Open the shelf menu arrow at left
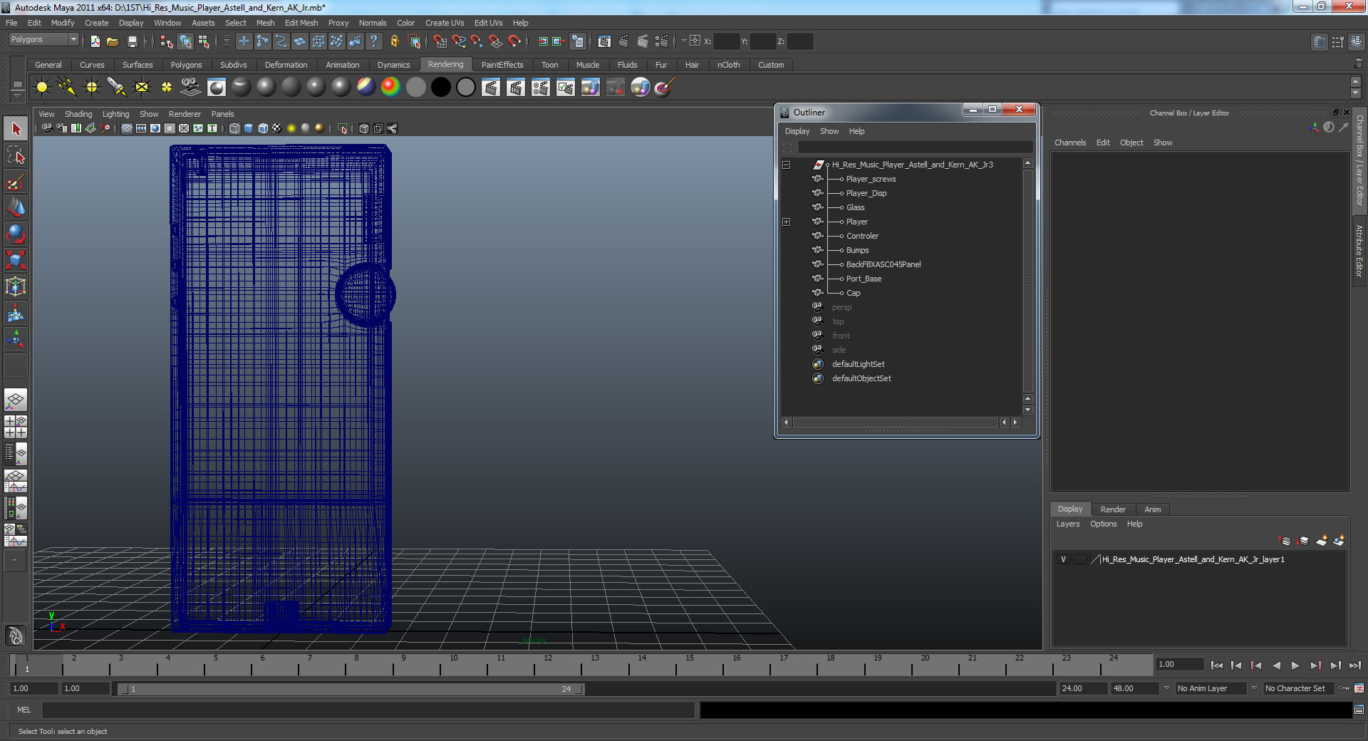 [18, 95]
